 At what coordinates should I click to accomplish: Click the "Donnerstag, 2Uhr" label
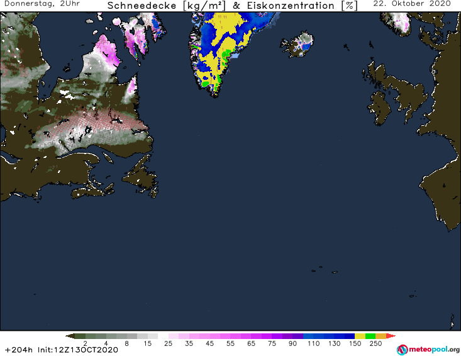pyautogui.click(x=42, y=4)
